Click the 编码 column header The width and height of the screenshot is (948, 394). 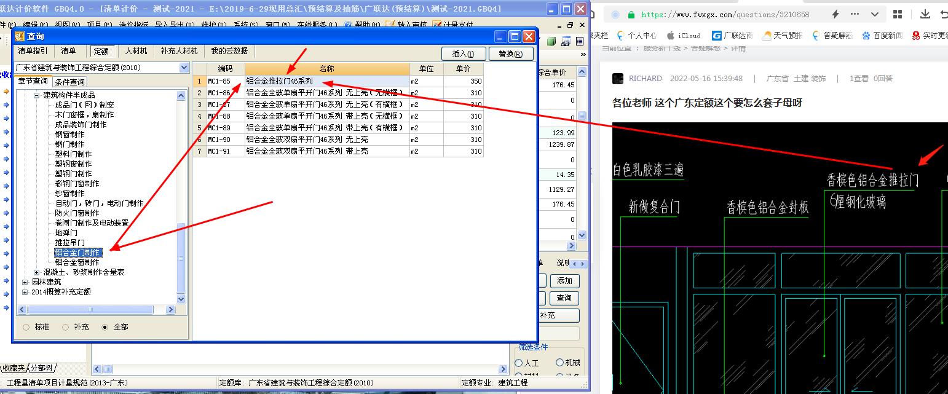225,69
